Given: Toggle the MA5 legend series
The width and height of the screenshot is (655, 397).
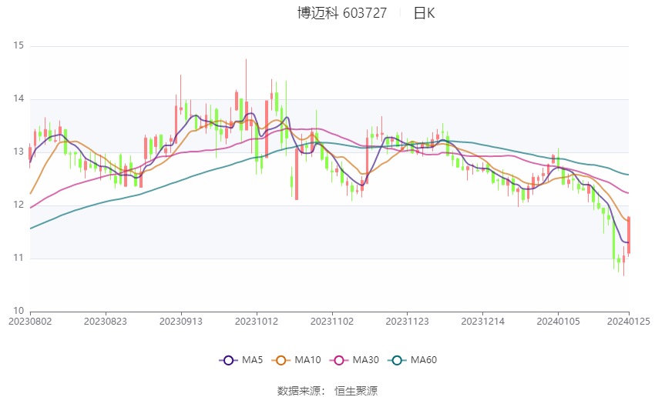Looking at the screenshot, I should pyautogui.click(x=241, y=360).
